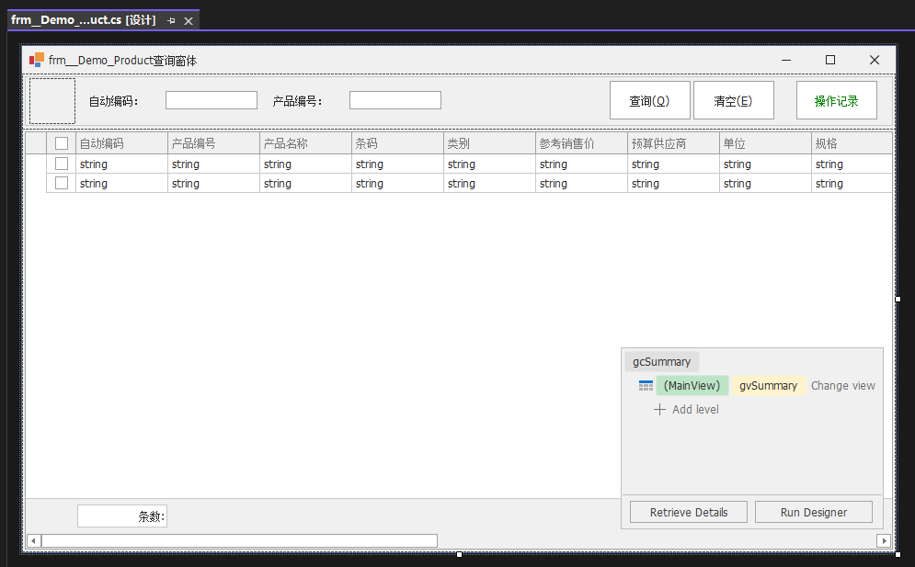Click the 类别 column header
Screen dimensions: 915x567
489,143
